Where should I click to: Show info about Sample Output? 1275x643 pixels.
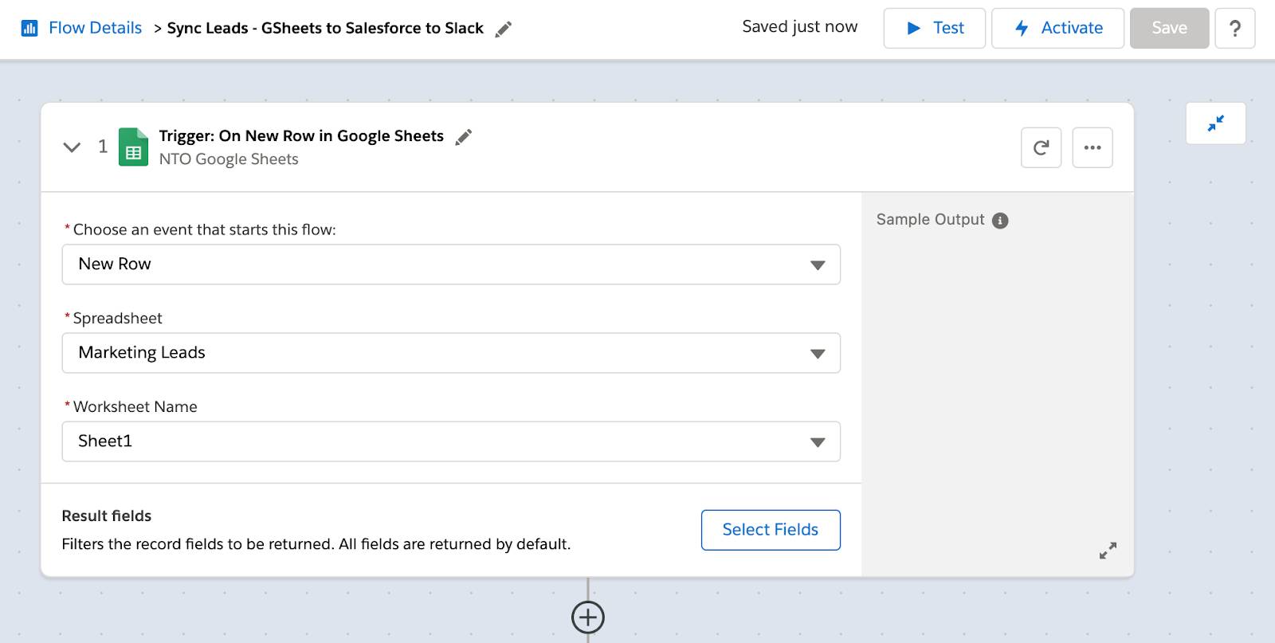tap(1000, 221)
